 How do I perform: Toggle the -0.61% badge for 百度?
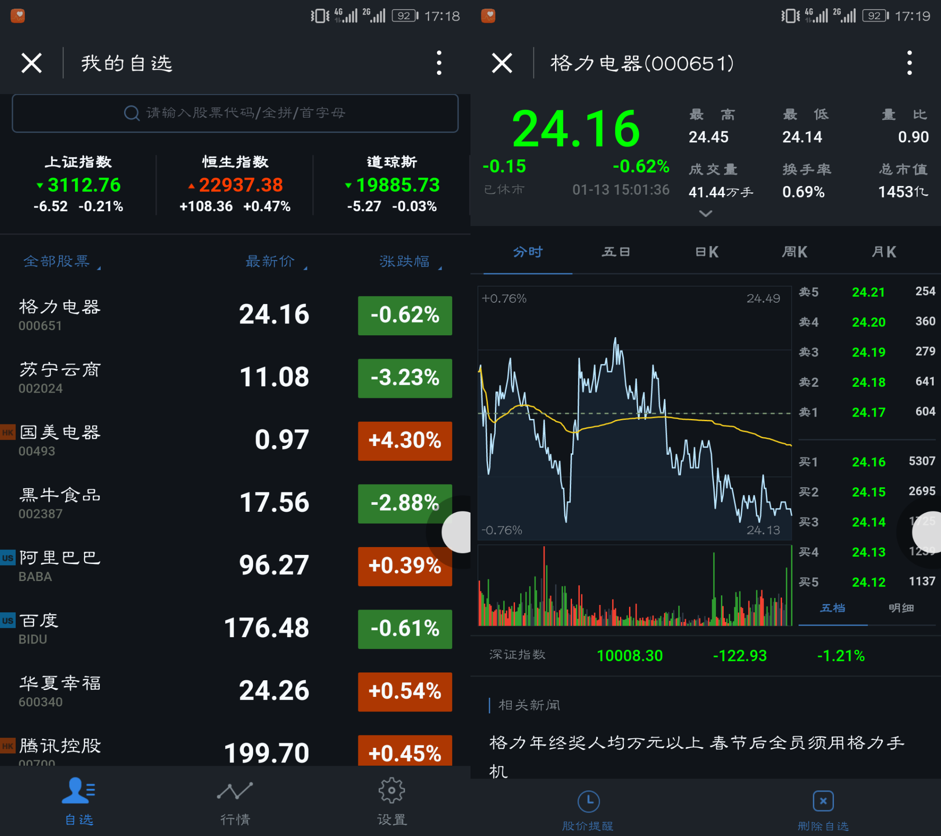tap(405, 629)
